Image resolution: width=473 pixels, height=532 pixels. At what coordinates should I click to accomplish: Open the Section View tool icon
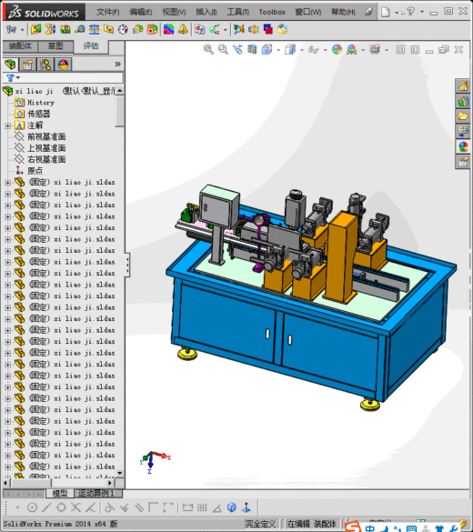point(252,49)
